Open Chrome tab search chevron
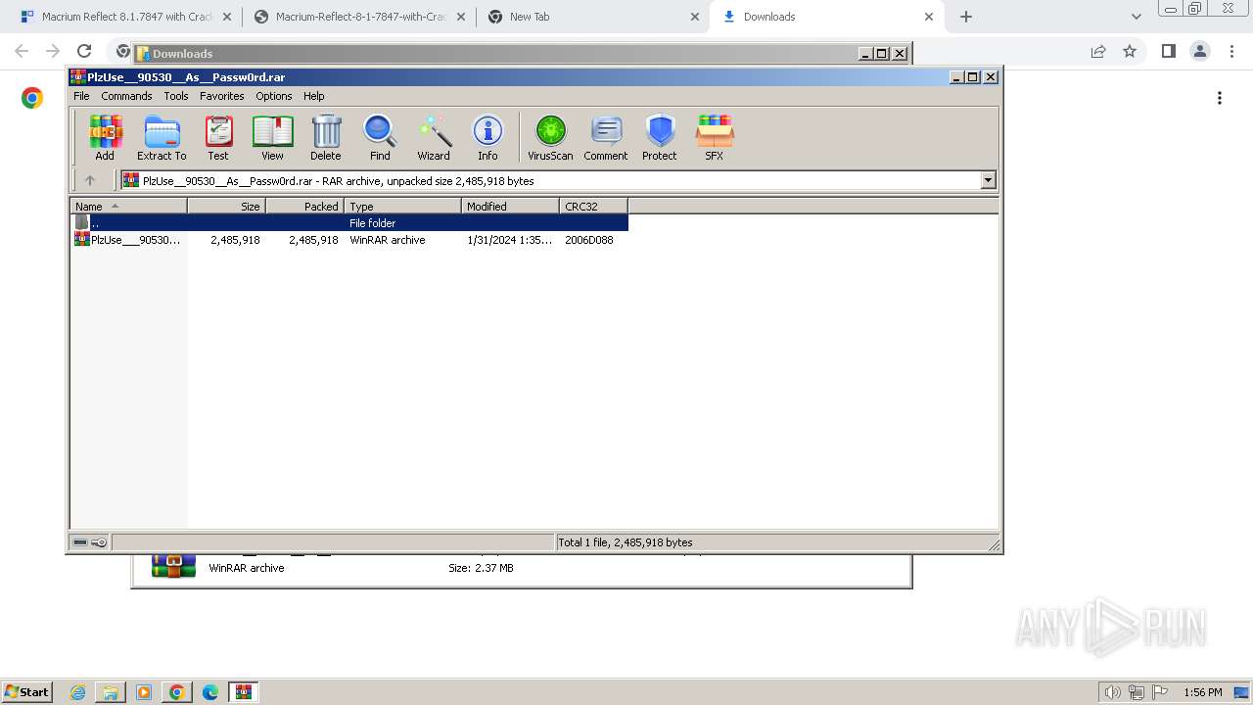The height and width of the screenshot is (705, 1253). coord(1136,17)
